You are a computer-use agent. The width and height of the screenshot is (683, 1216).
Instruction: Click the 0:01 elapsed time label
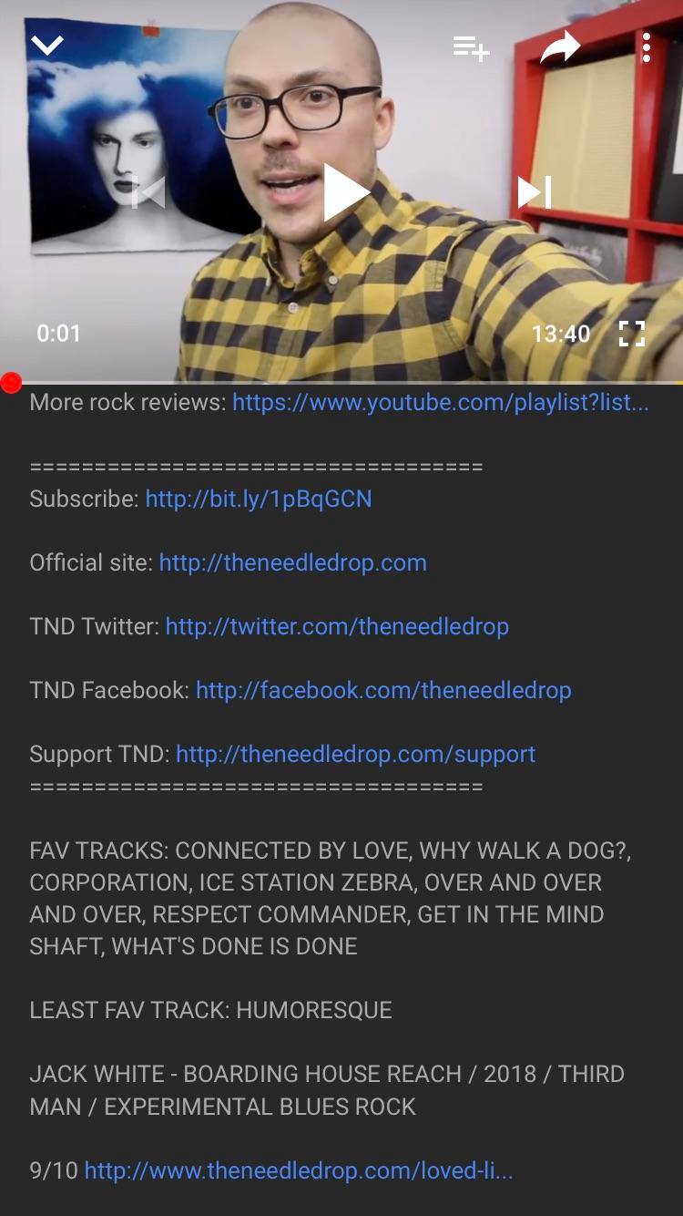(58, 334)
